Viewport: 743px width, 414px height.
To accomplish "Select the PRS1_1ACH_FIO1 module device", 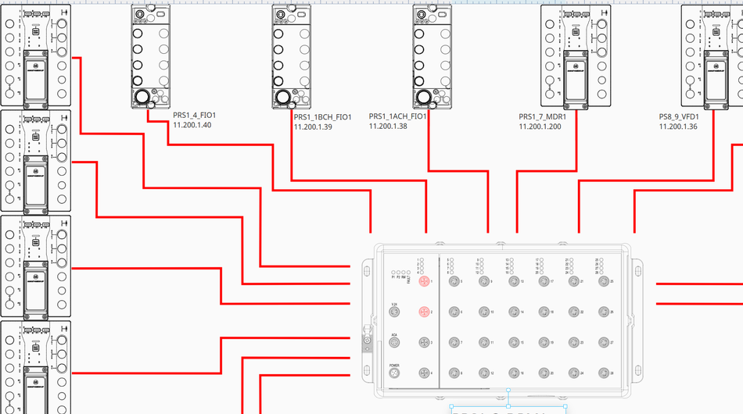I will (433, 55).
